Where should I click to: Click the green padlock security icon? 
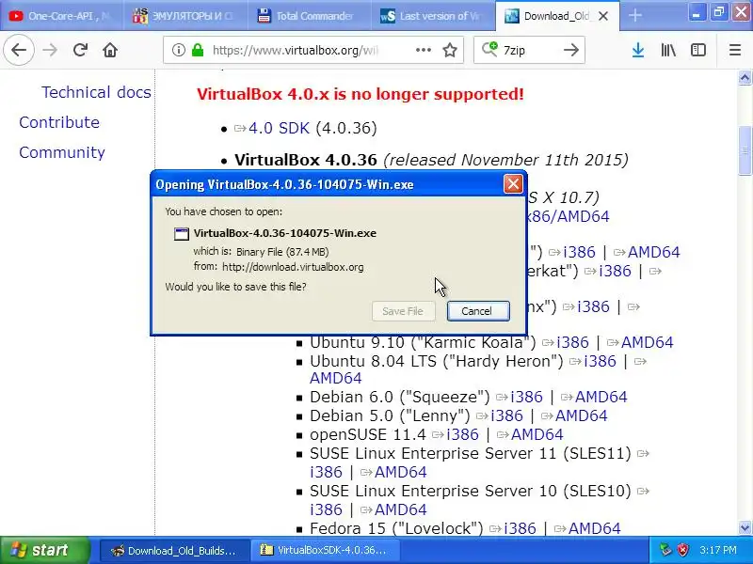click(x=198, y=50)
